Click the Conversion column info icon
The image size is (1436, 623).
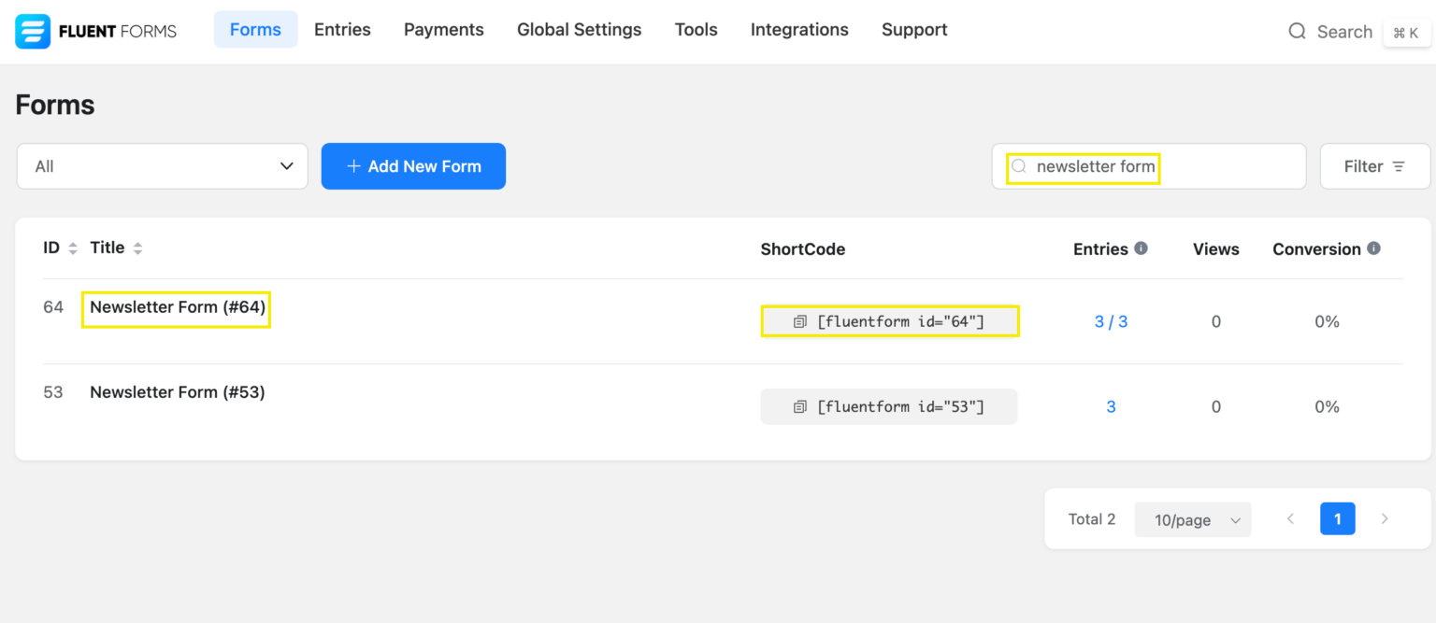[1373, 248]
